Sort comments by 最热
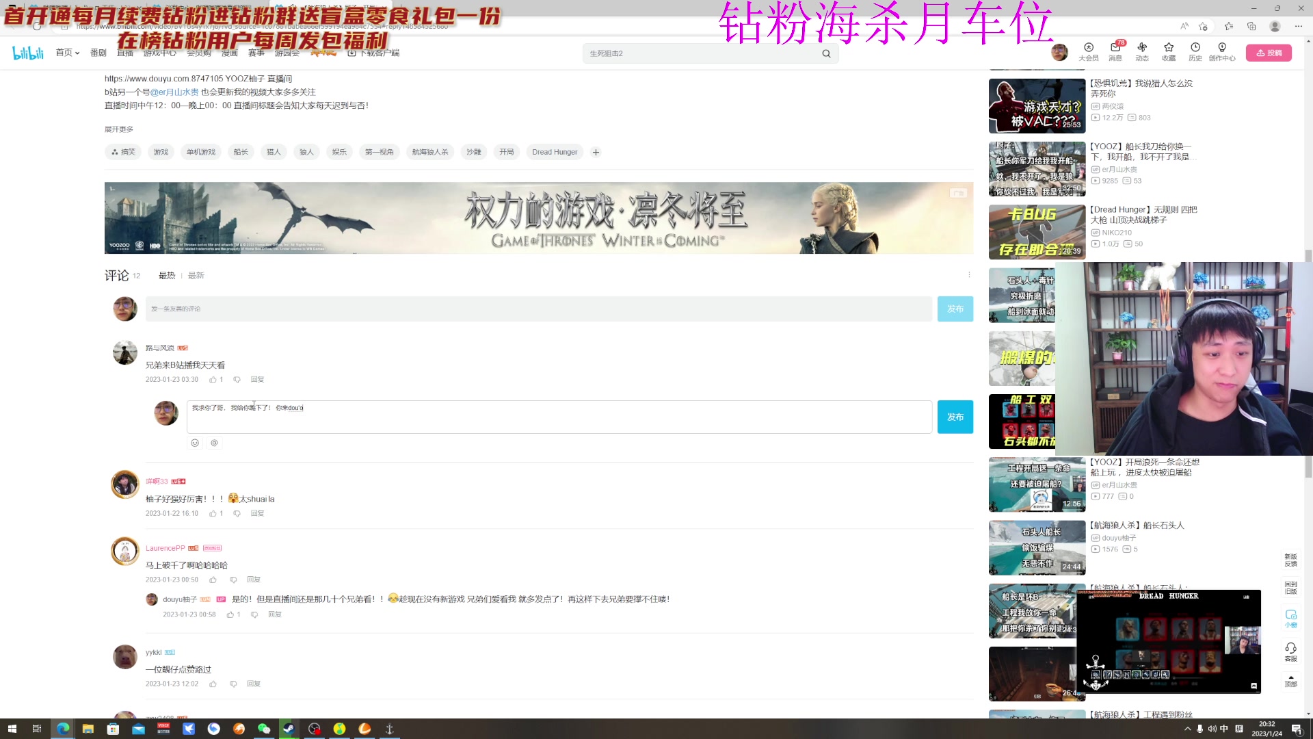Viewport: 1313px width, 739px height. pos(167,276)
